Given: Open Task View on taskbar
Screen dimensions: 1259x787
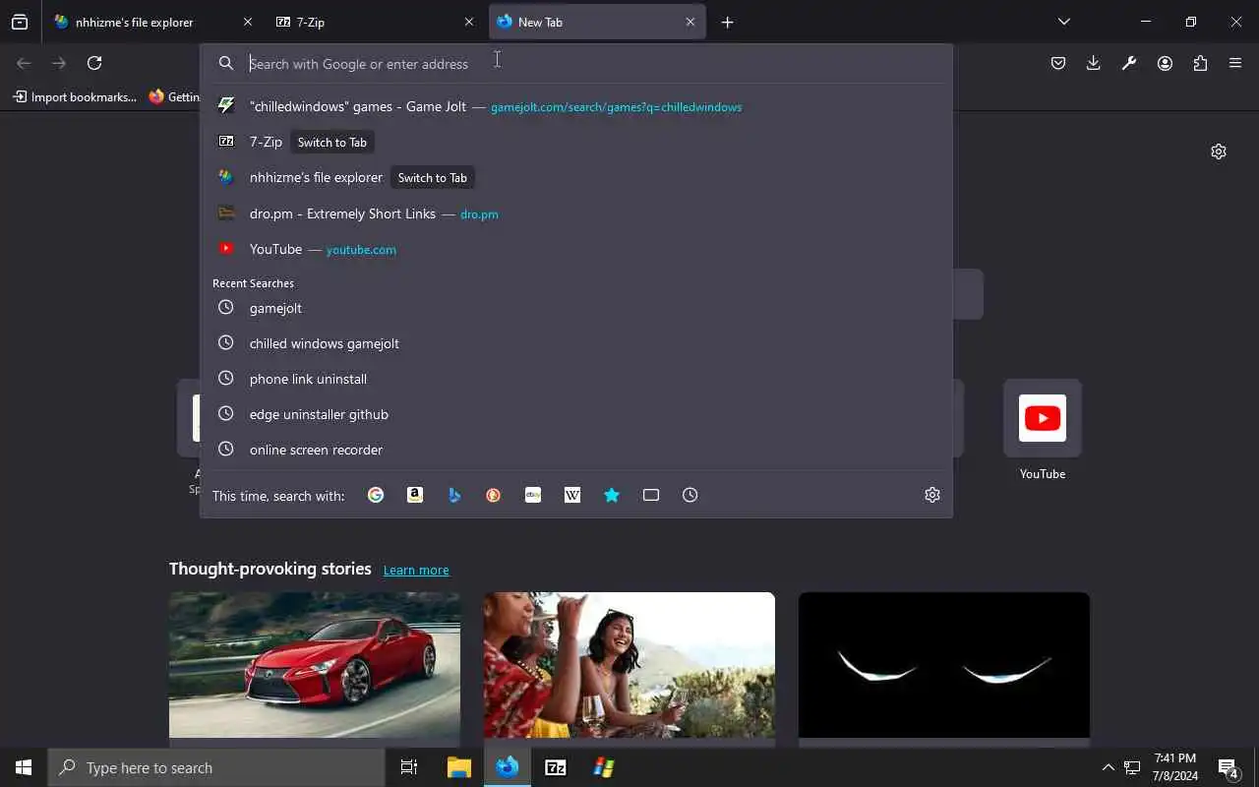Looking at the screenshot, I should click(x=409, y=767).
